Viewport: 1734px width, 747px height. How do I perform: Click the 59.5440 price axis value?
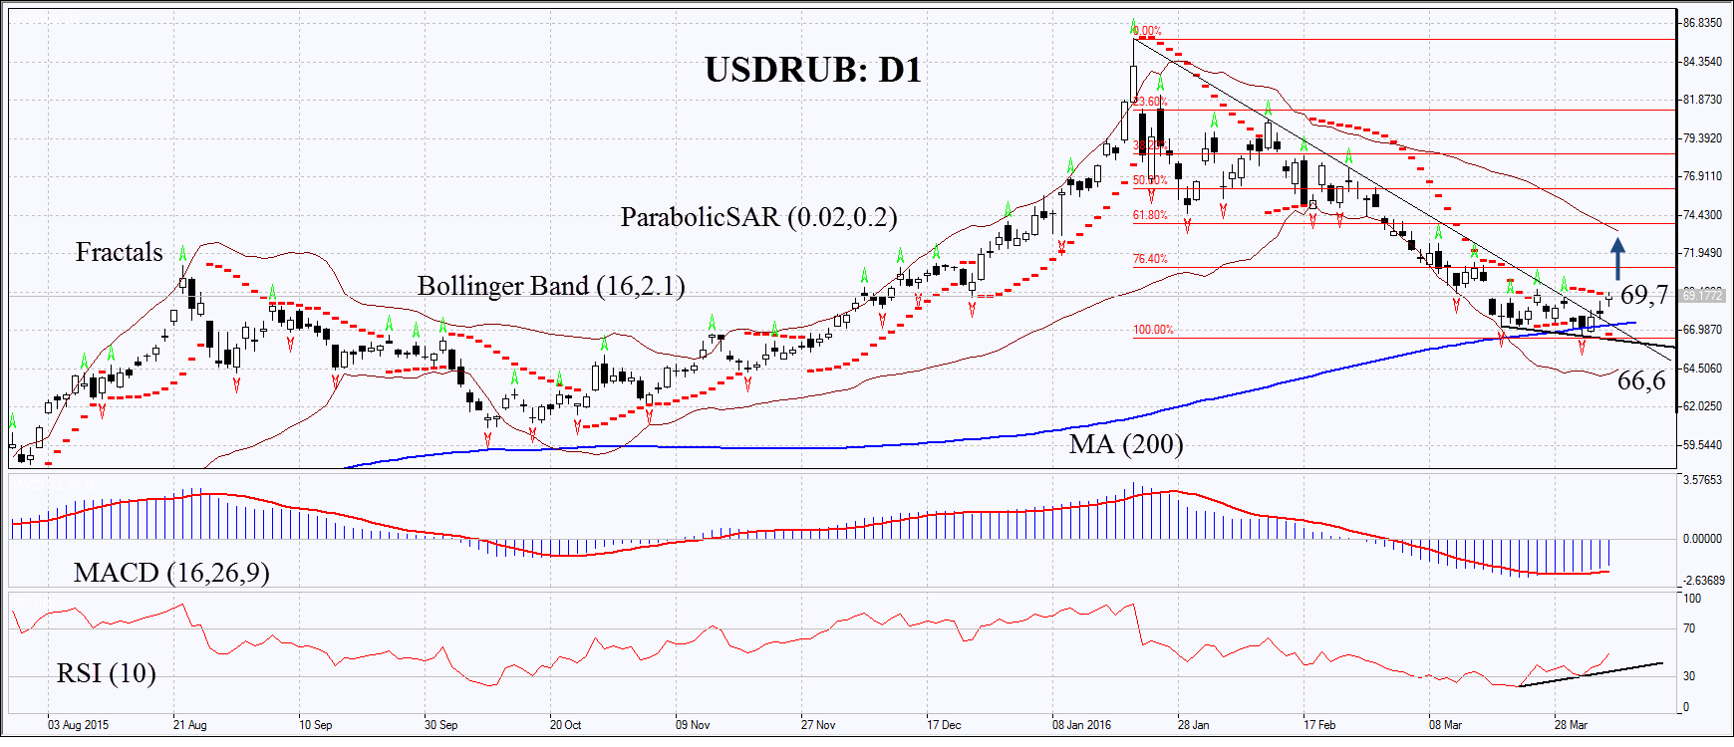click(x=1702, y=445)
